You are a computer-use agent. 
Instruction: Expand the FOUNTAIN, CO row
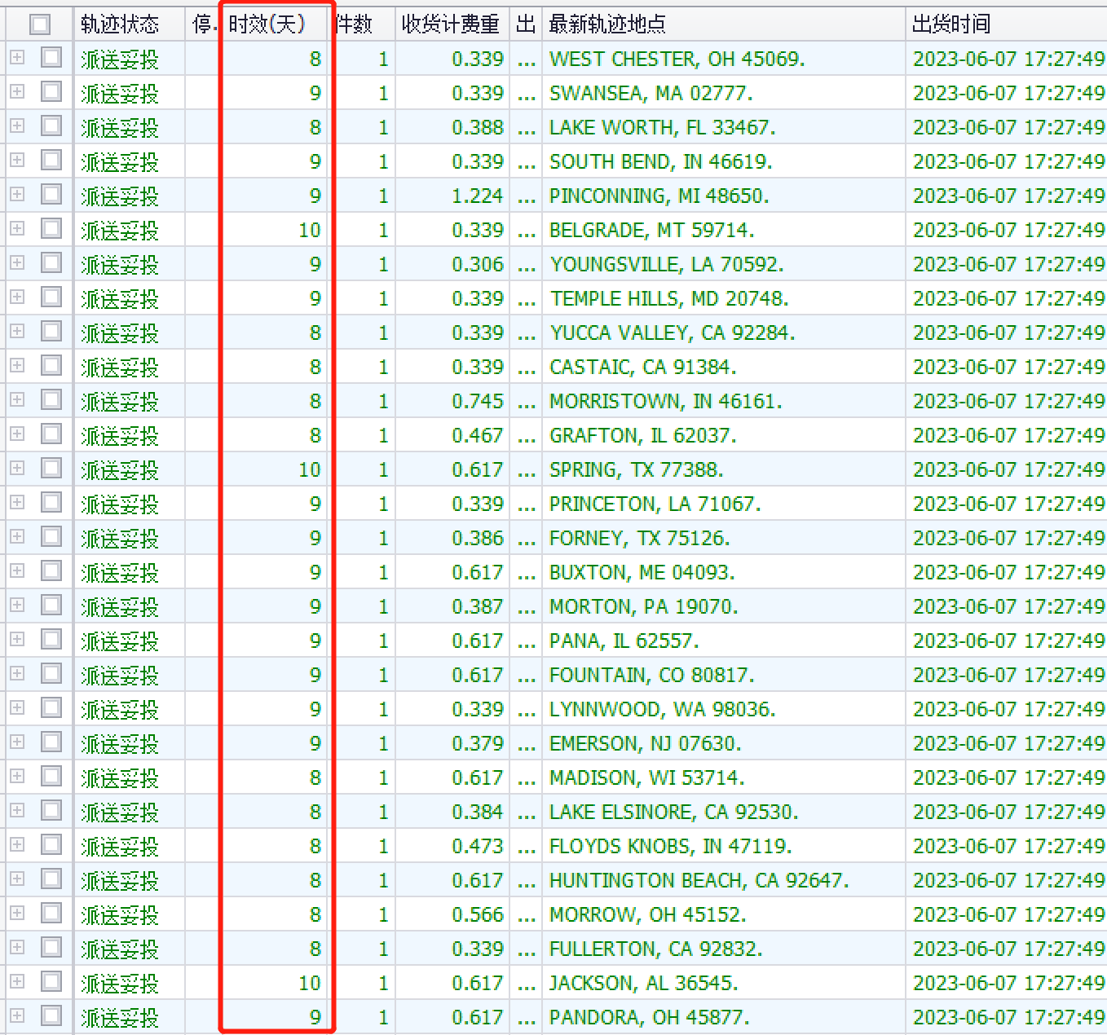coord(17,673)
